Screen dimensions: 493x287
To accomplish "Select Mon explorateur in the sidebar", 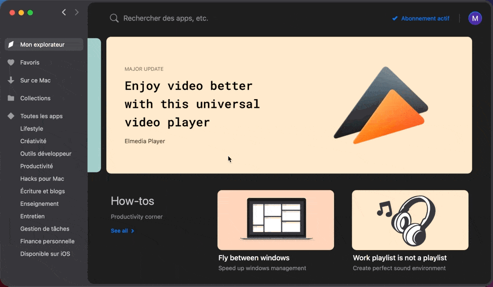I will pyautogui.click(x=44, y=44).
